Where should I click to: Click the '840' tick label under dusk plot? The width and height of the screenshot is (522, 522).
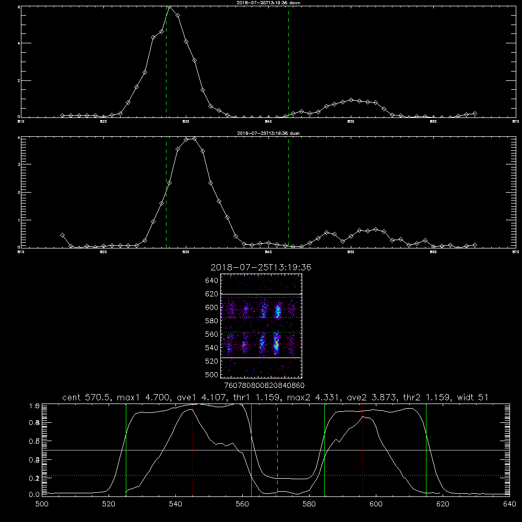[268, 252]
